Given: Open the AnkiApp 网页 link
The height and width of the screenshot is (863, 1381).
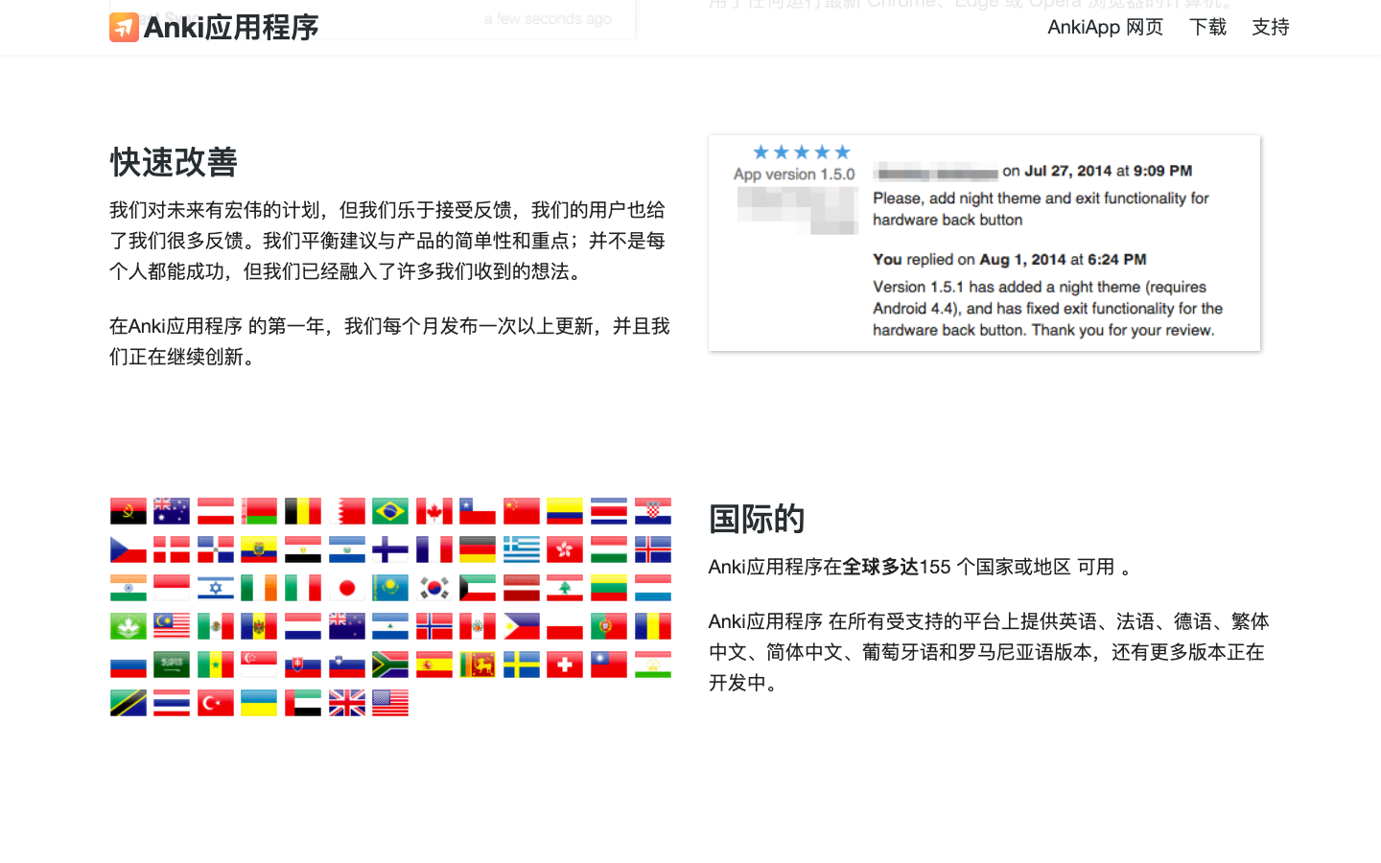Looking at the screenshot, I should click(x=1105, y=28).
